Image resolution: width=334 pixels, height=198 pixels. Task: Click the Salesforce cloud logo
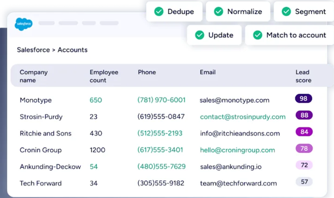[x=24, y=24]
